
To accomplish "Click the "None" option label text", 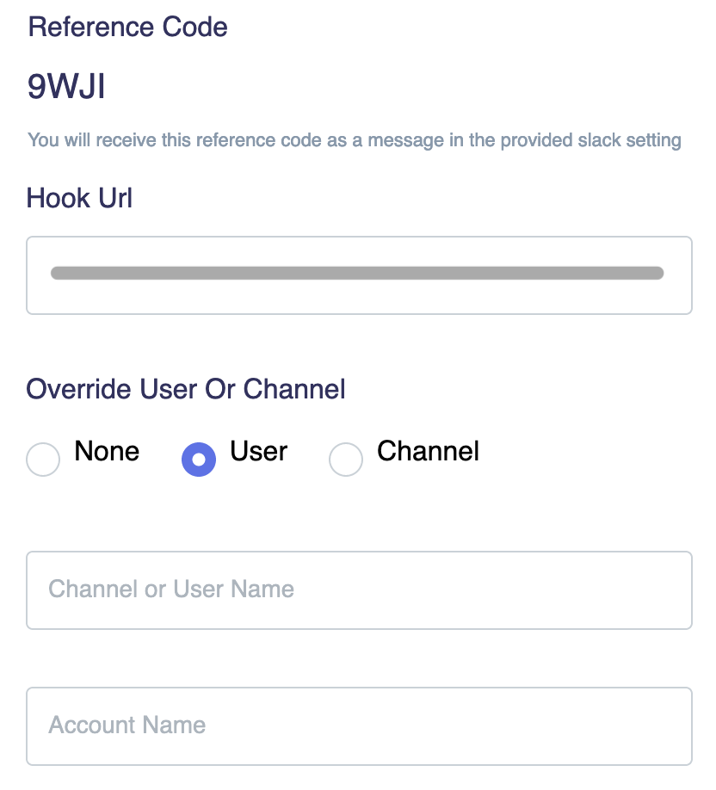I will pyautogui.click(x=107, y=451).
